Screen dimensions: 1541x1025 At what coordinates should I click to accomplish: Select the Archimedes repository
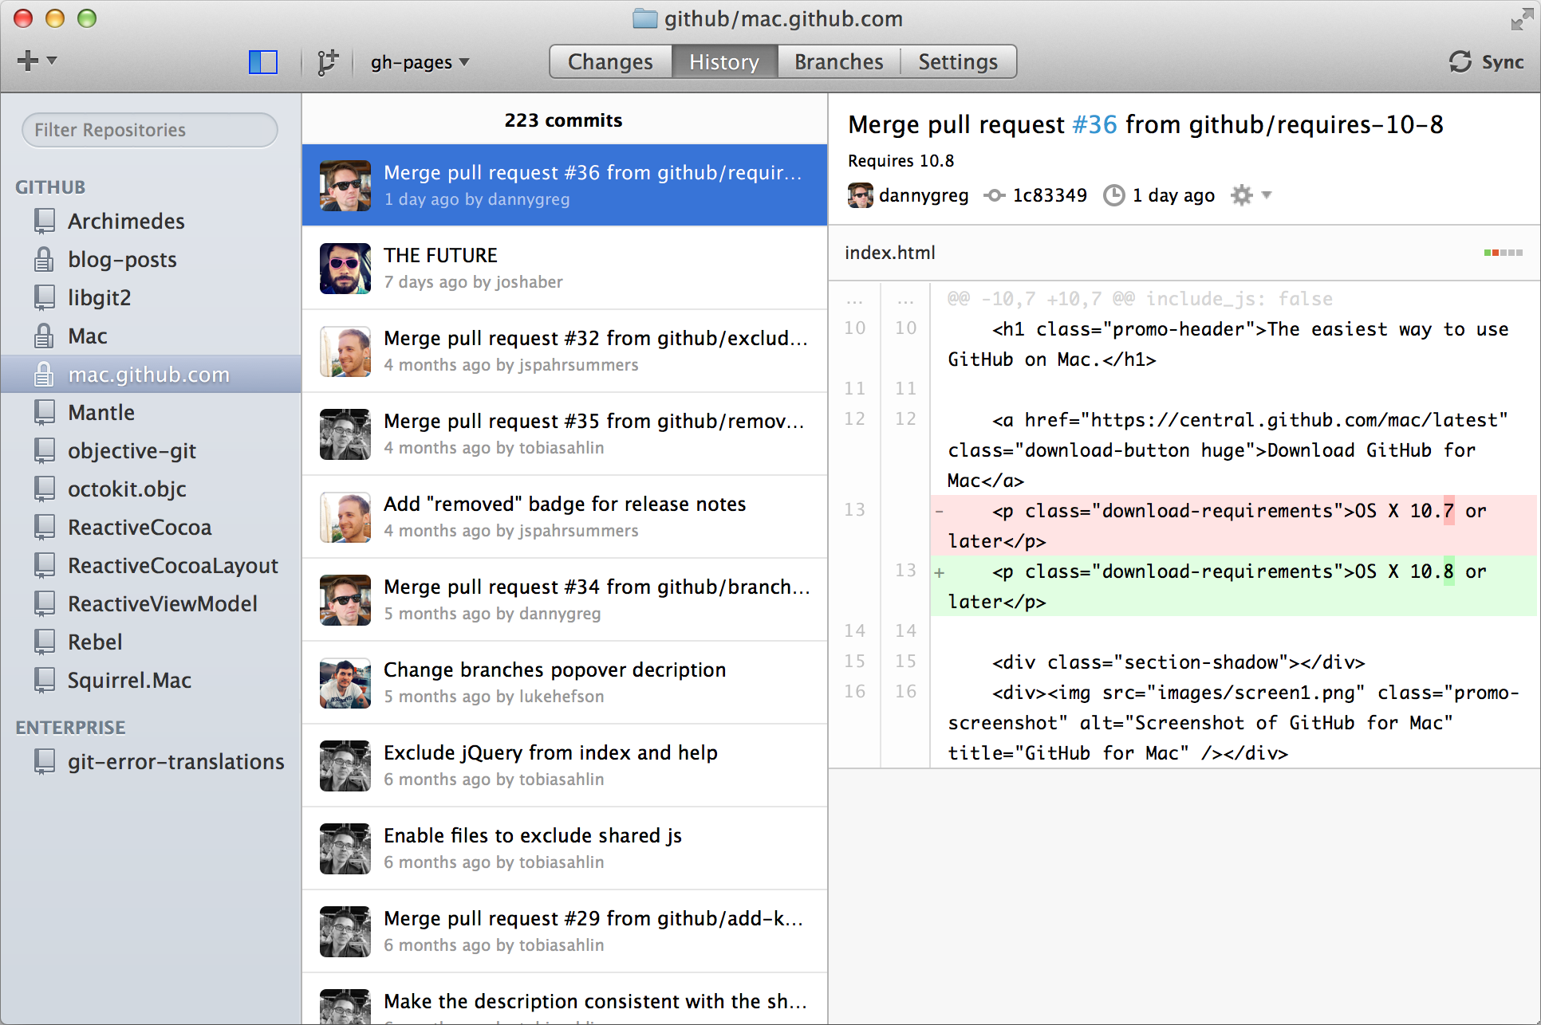151,222
